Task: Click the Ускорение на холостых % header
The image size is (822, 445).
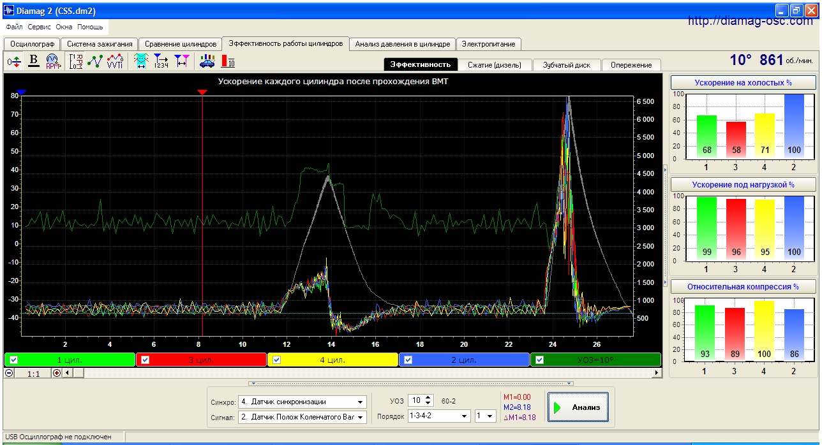Action: (743, 83)
